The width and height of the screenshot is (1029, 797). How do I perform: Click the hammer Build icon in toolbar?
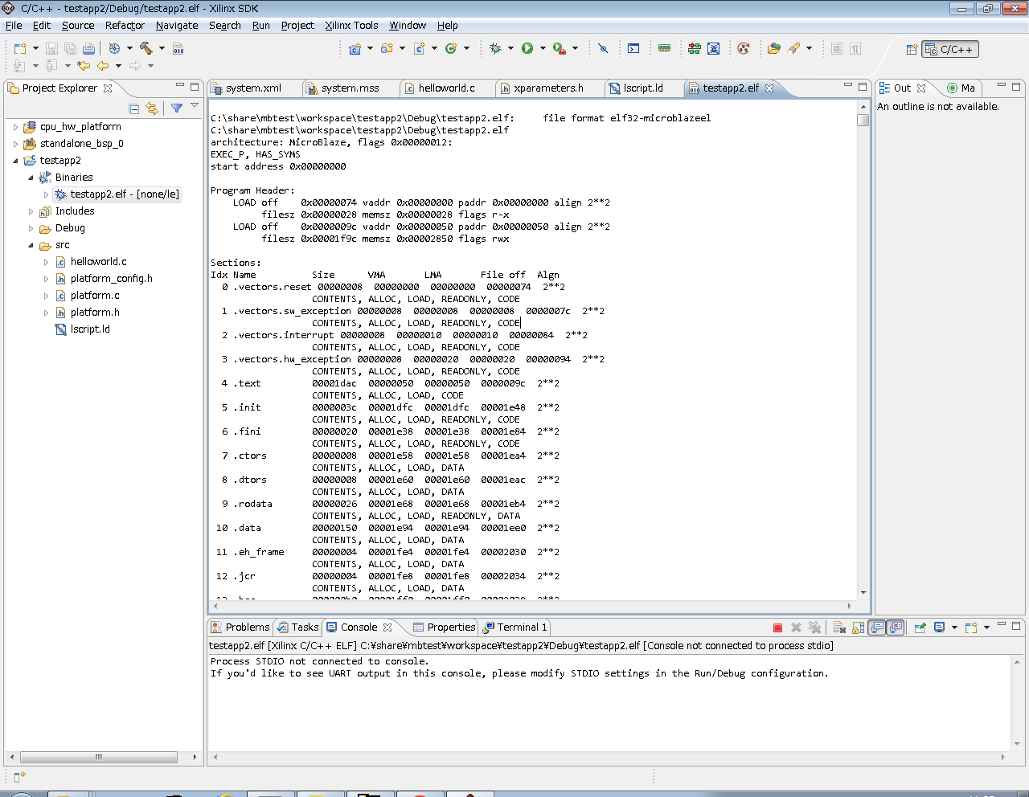(146, 48)
